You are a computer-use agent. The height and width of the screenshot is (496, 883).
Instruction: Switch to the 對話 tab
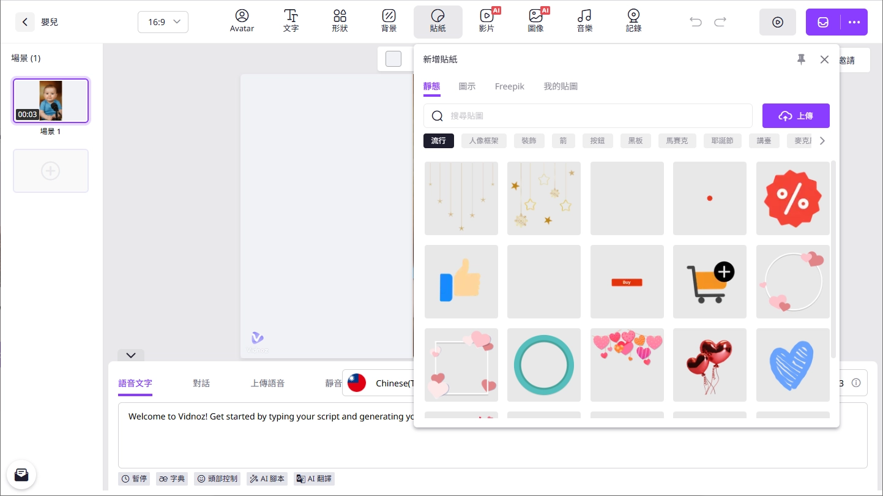pyautogui.click(x=201, y=383)
